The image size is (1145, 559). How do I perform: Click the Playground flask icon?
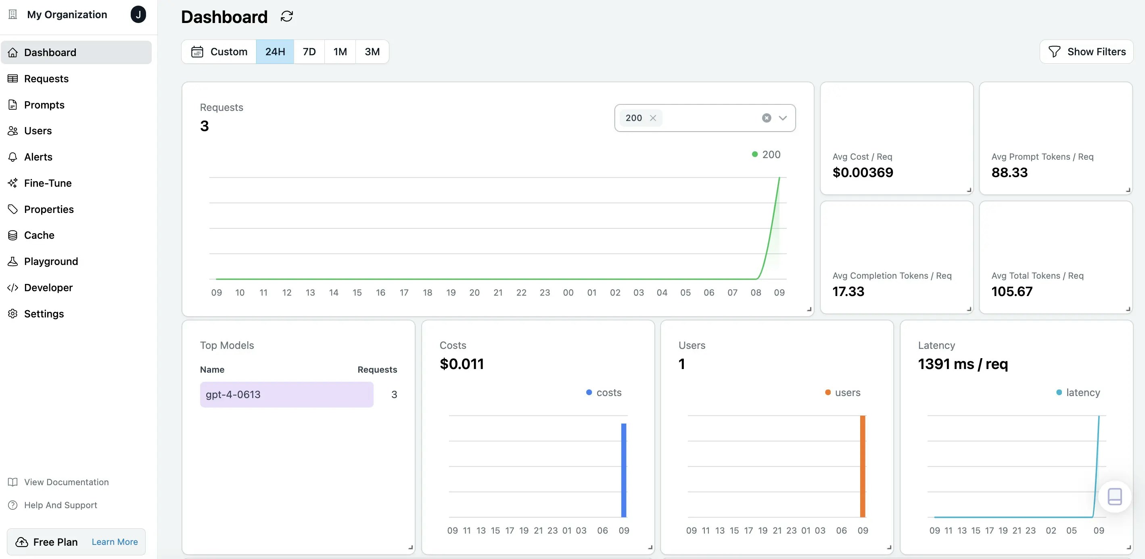tap(13, 261)
